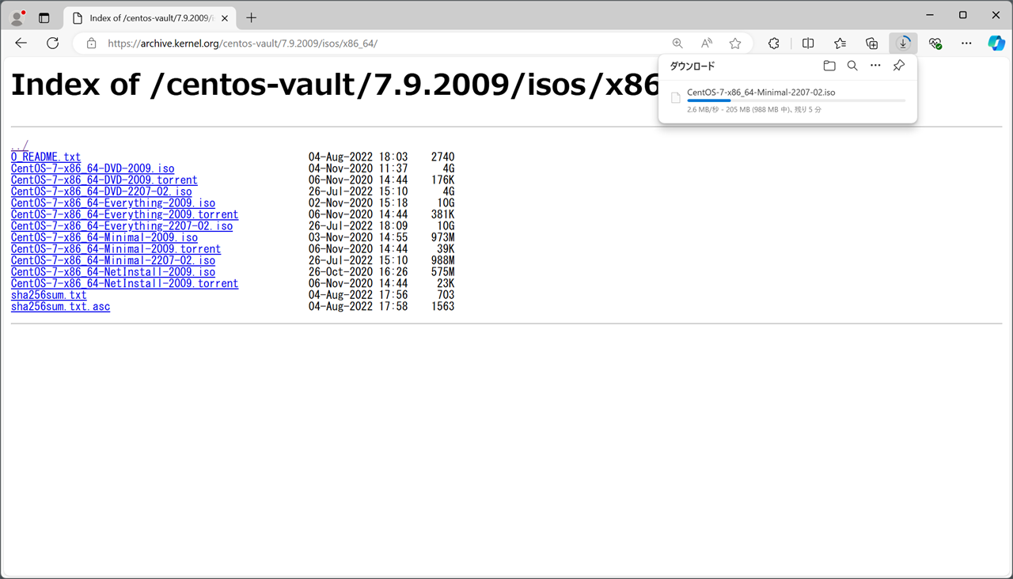Open the profile account menu

pos(17,17)
